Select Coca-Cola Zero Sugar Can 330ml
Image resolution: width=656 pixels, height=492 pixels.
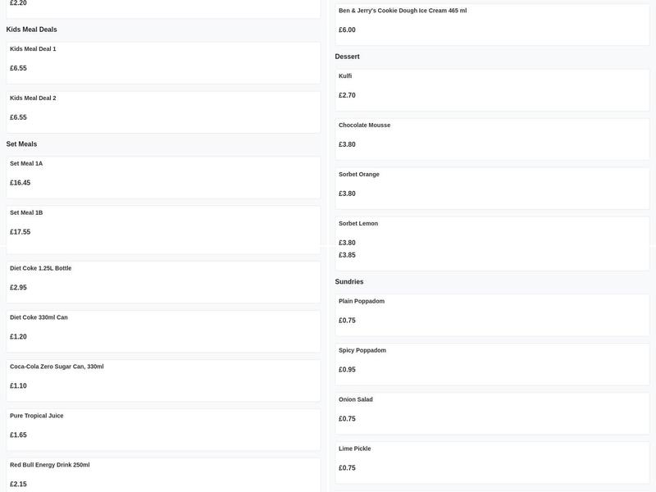point(163,380)
